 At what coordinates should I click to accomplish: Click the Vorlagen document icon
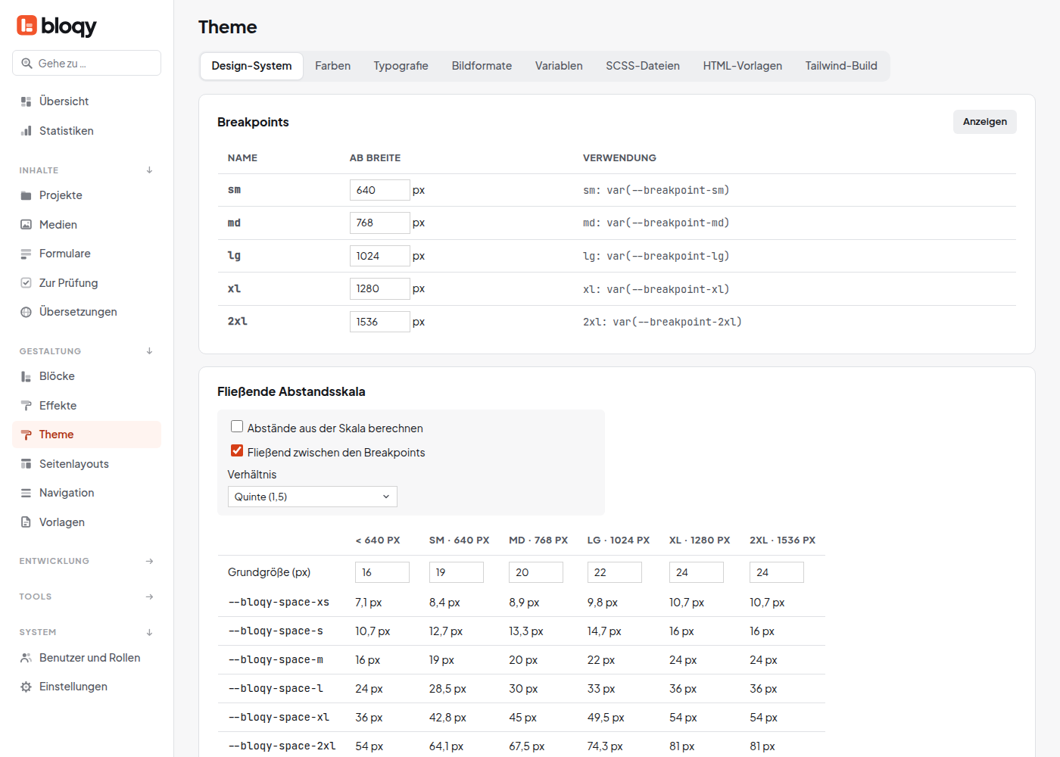tap(26, 522)
